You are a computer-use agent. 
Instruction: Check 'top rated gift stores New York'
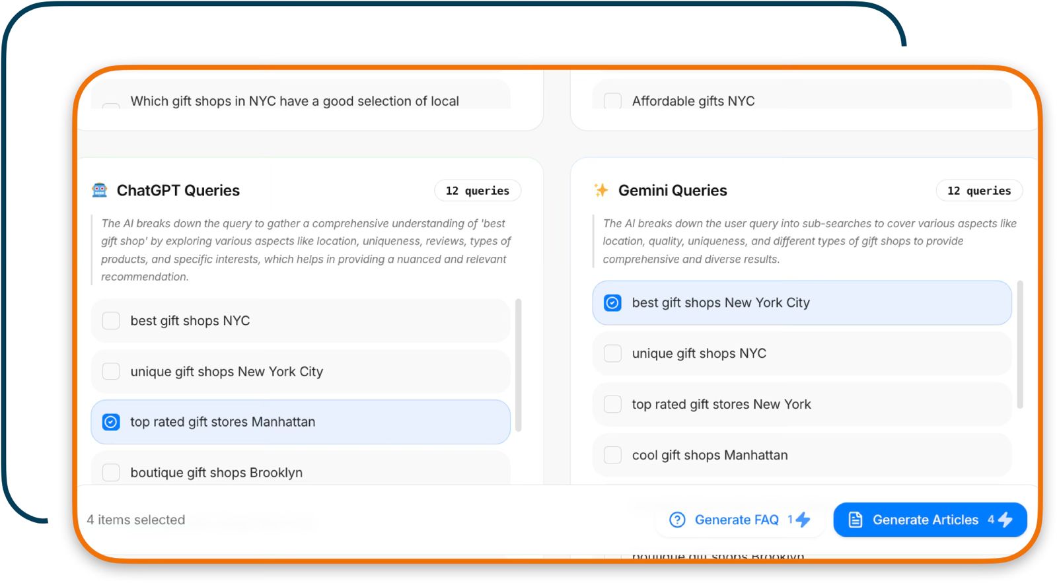point(613,404)
